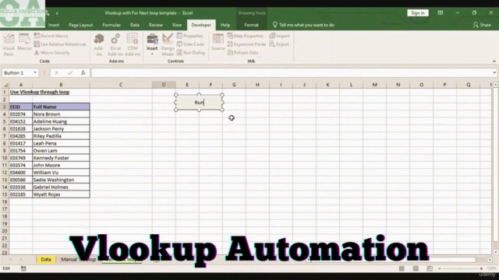The image size is (499, 280).
Task: Open the Add-ins dialog
Action: (x=99, y=45)
